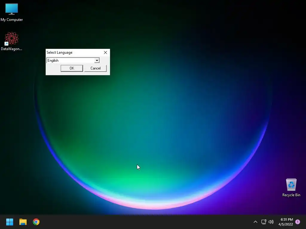Click the Select Language title bar text

(59, 52)
